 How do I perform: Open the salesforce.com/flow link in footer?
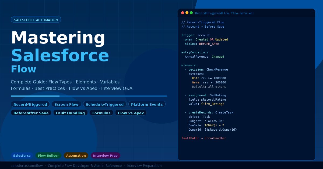pyautogui.click(x=27, y=166)
